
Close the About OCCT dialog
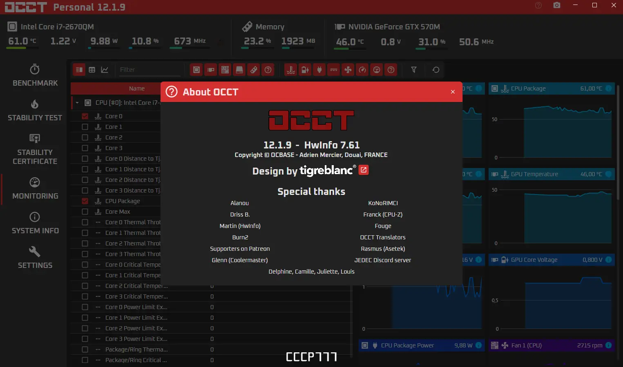(453, 92)
